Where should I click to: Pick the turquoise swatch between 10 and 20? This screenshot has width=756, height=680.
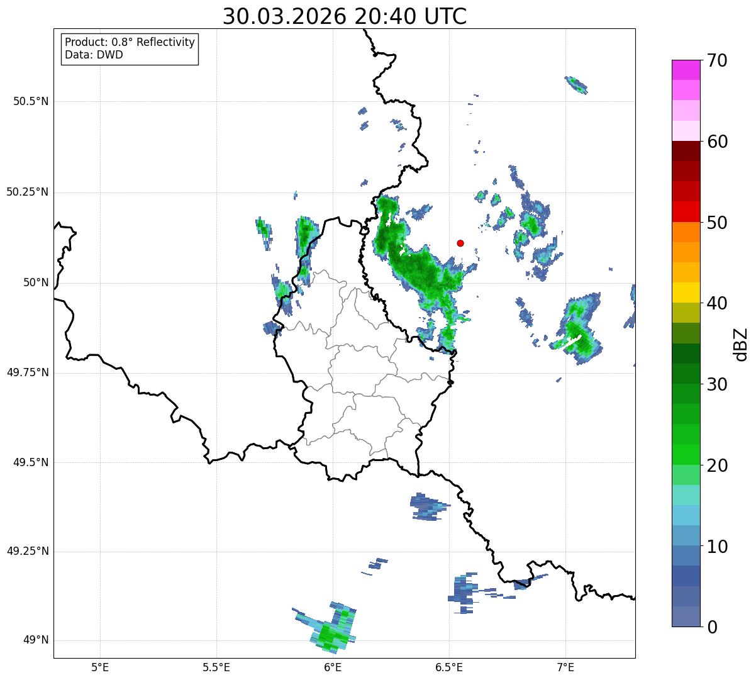(686, 495)
